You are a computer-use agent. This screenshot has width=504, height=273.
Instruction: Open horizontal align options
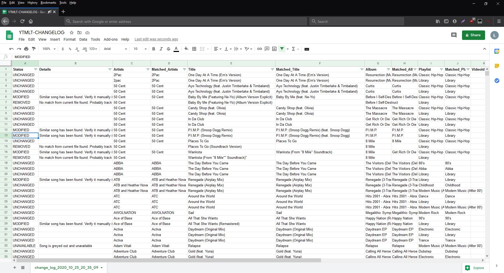coord(218,49)
